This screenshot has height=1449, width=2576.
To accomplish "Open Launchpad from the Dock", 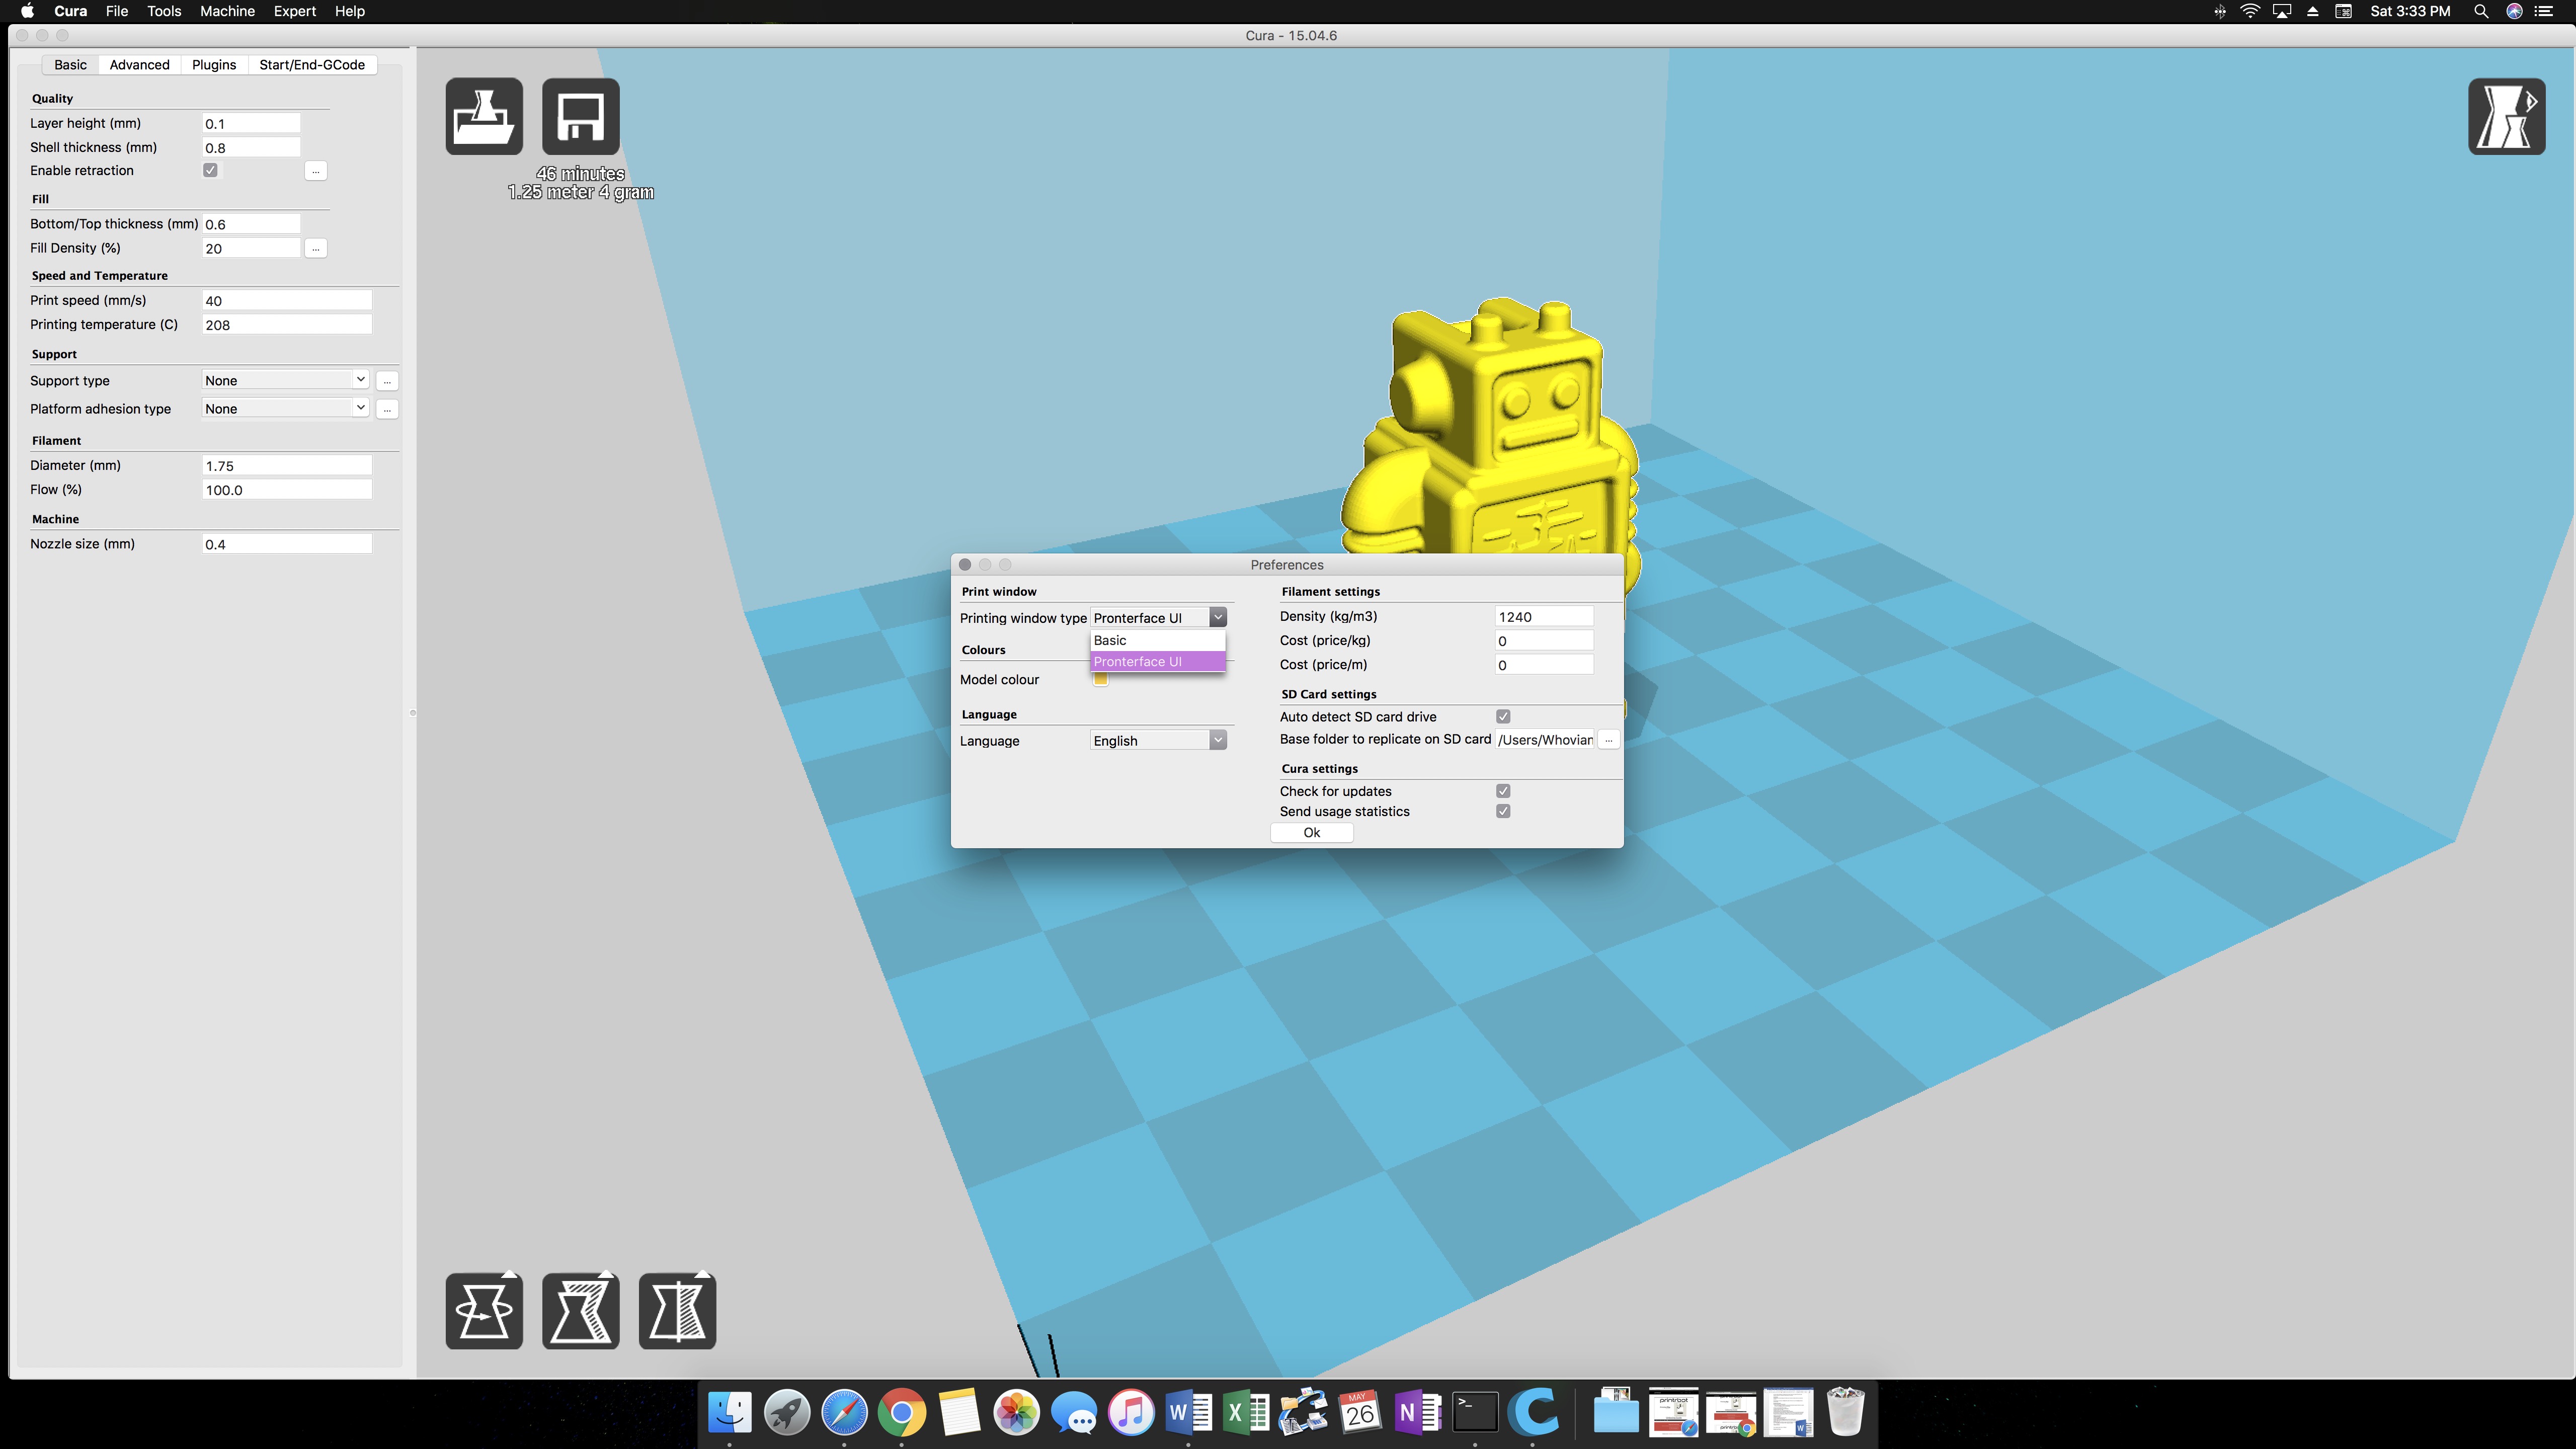I will [787, 1412].
